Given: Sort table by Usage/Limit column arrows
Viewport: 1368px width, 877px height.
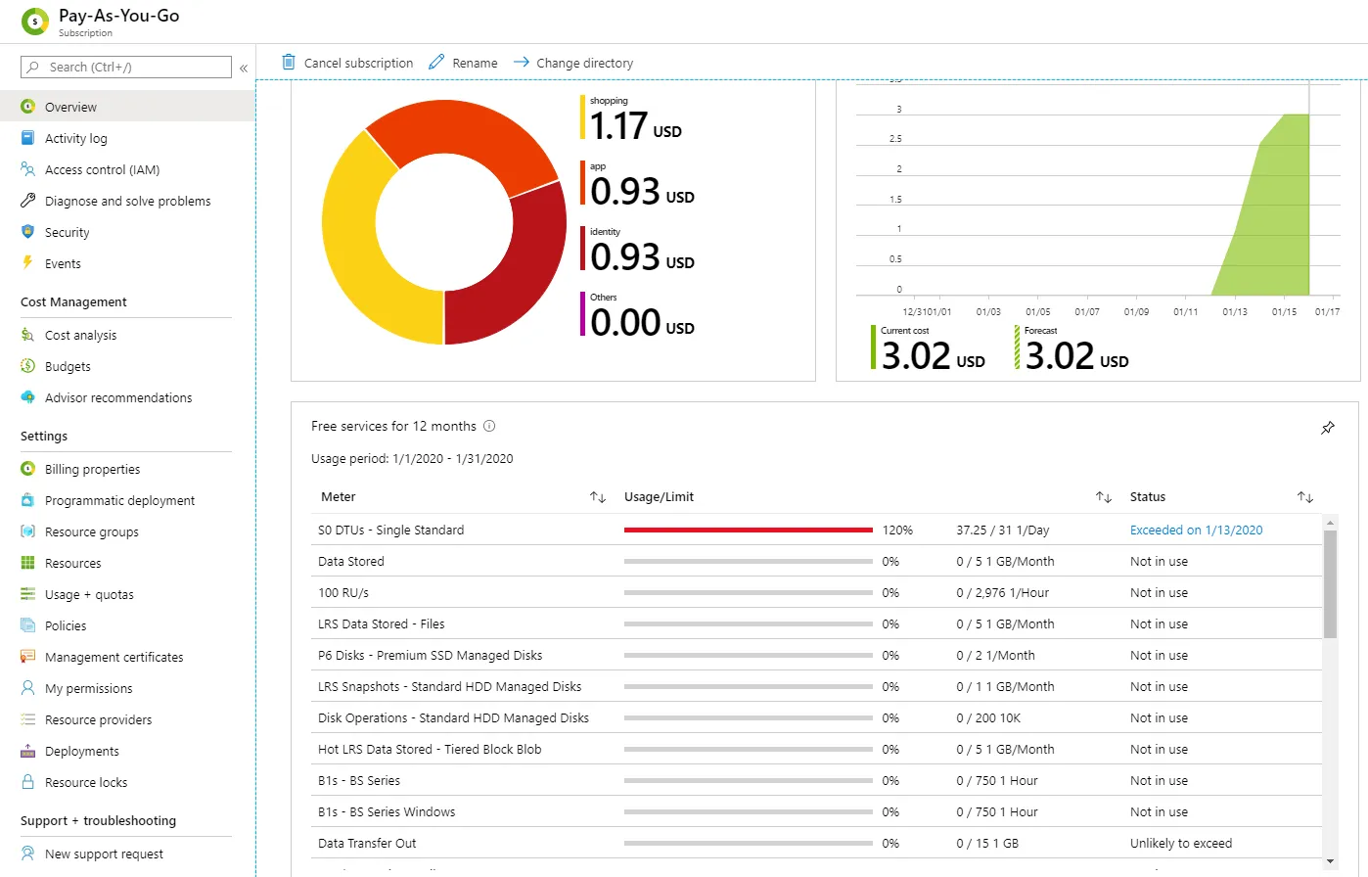Looking at the screenshot, I should tap(1103, 497).
